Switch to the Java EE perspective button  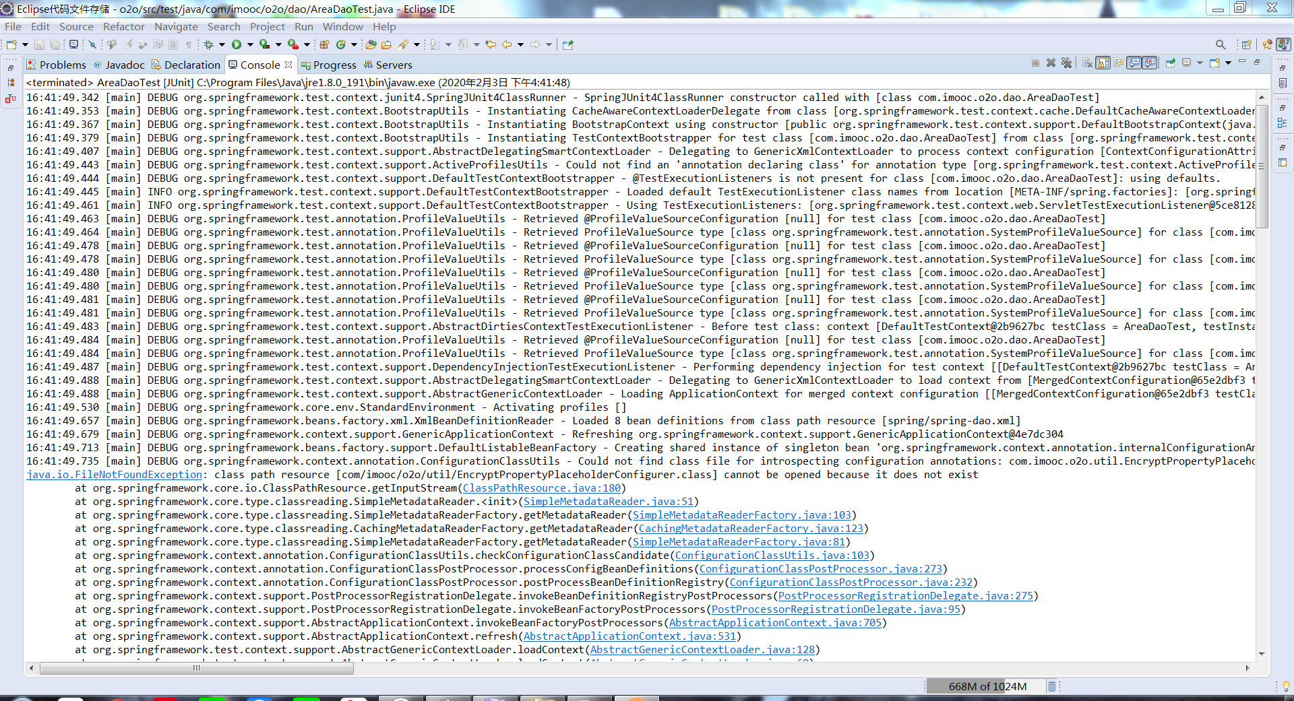pyautogui.click(x=1268, y=44)
